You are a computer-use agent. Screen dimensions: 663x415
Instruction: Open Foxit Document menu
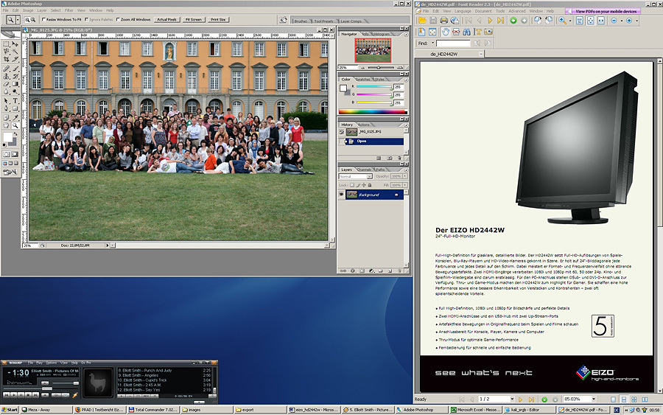(x=483, y=11)
